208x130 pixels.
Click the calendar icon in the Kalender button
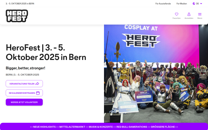click(38, 93)
